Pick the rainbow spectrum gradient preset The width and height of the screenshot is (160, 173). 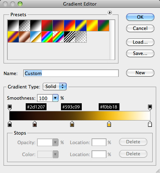tap(47, 37)
